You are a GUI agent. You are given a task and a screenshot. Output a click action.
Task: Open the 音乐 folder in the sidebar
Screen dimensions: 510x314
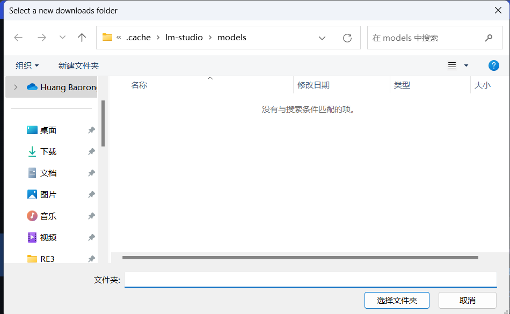click(x=46, y=216)
